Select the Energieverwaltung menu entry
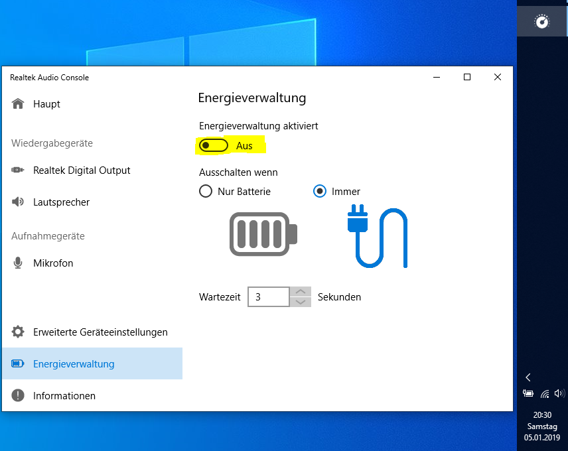Viewport: 568px width, 451px height. pyautogui.click(x=92, y=363)
